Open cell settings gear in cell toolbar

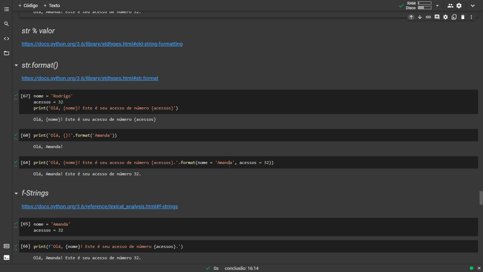pos(446,17)
